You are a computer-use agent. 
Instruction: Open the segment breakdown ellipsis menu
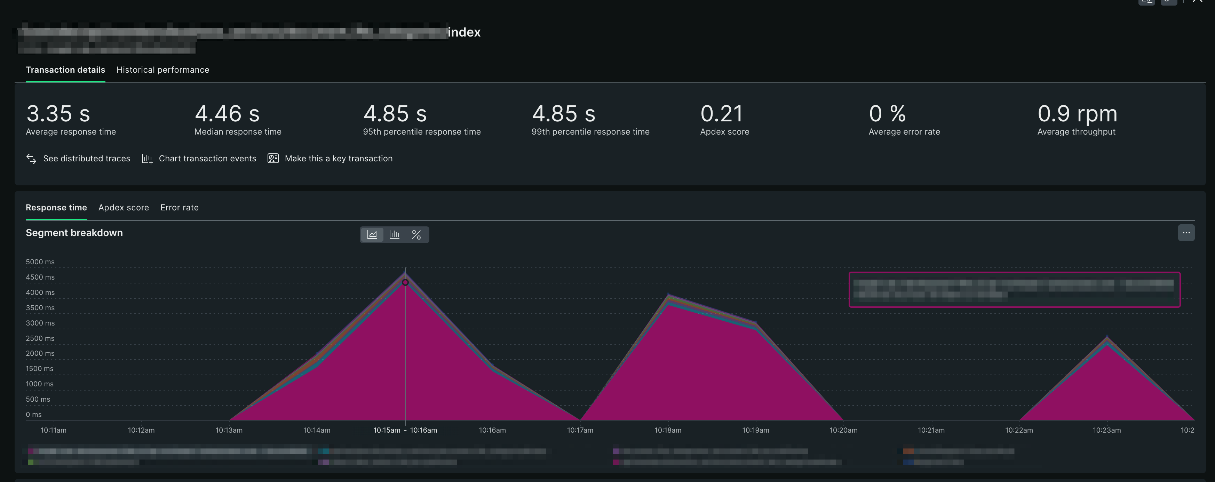tap(1186, 233)
